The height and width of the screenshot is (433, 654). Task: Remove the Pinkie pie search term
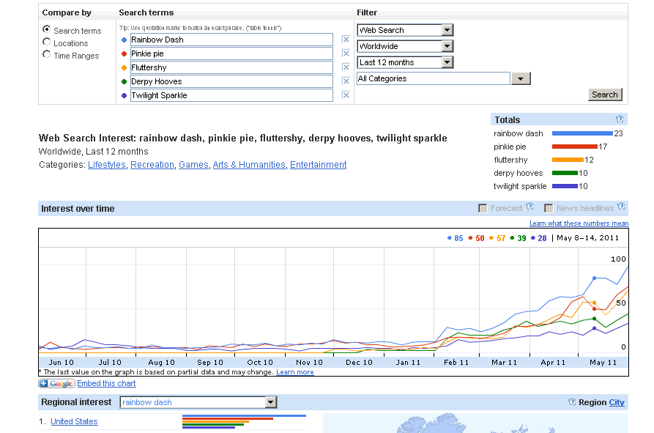point(346,53)
